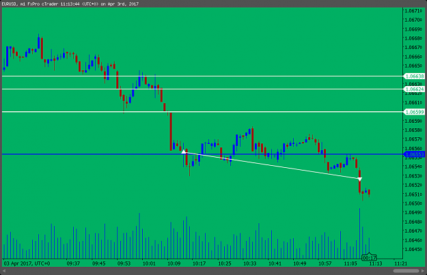Click the 1.06510 price axis value
The image size is (427, 275).
413,194
